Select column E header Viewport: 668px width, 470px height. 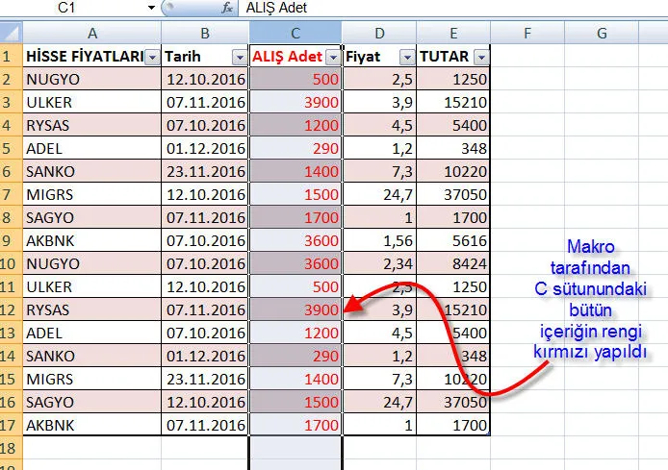(x=453, y=33)
